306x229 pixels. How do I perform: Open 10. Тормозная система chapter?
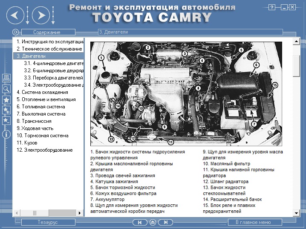(x=43, y=135)
